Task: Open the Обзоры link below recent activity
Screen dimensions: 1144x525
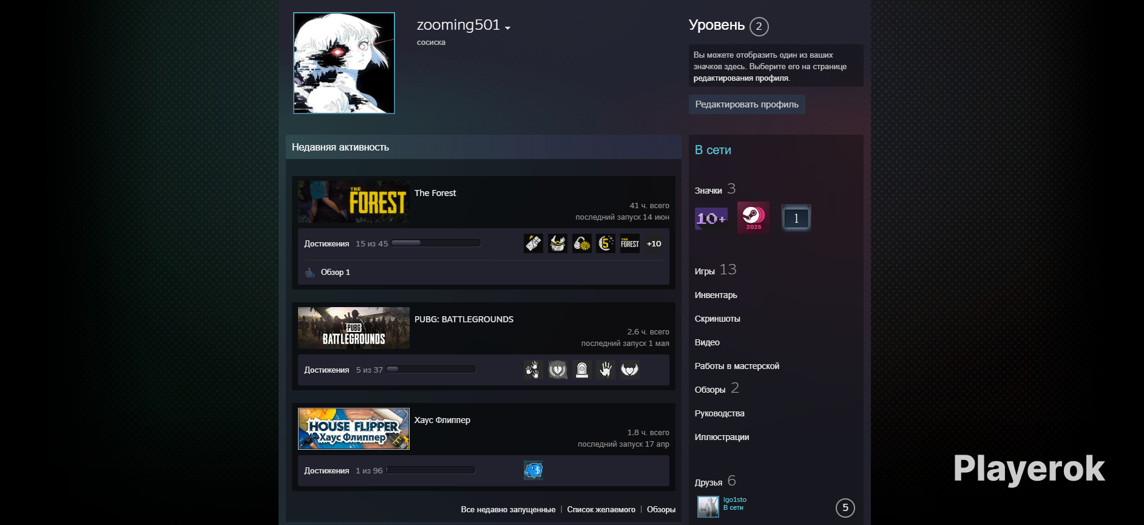Action: [x=661, y=510]
